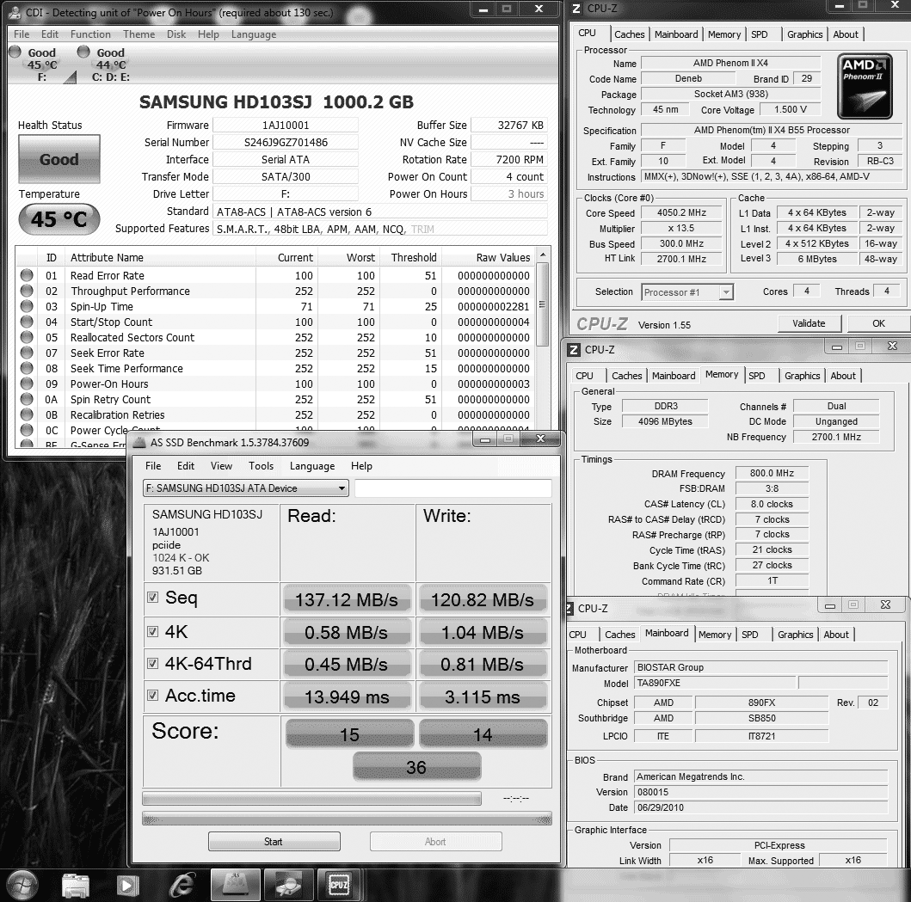Image resolution: width=911 pixels, height=902 pixels.
Task: Switch to Caches tab in top CPU-Z window
Action: 629,34
